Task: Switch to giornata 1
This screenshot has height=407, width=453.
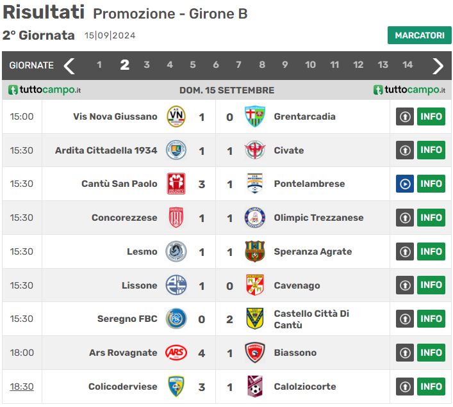Action: (x=99, y=65)
